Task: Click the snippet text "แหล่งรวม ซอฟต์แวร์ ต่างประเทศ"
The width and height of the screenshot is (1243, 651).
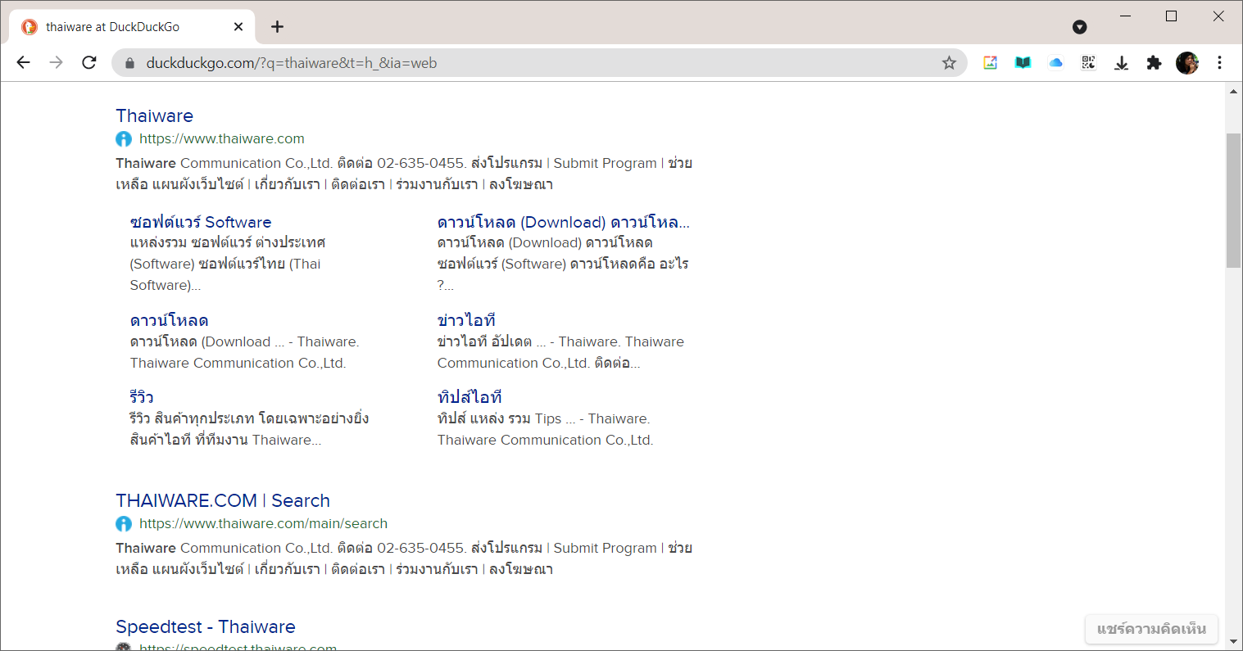Action: [228, 243]
